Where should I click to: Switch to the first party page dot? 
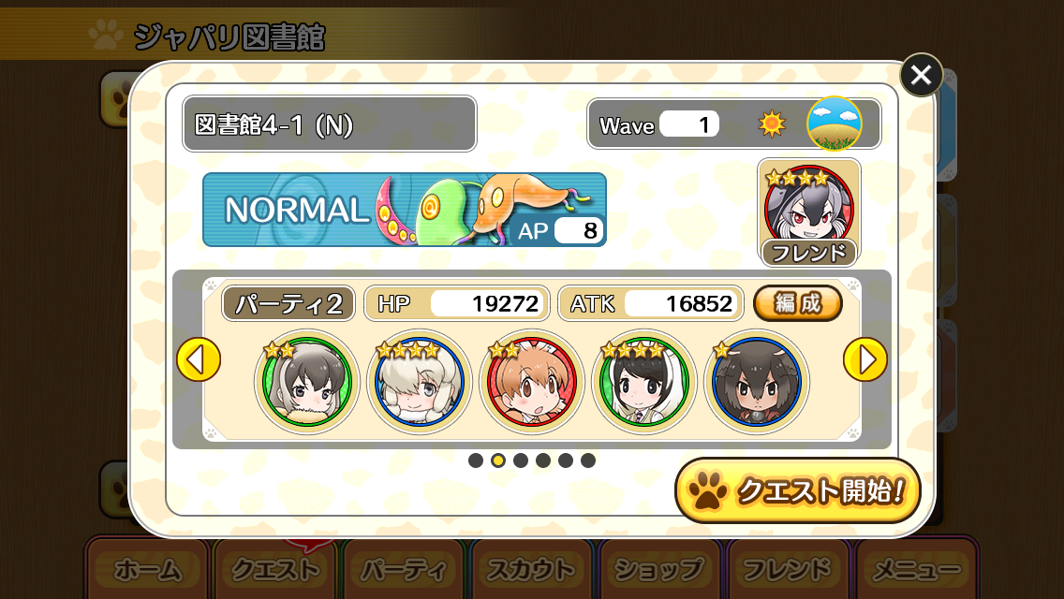(476, 460)
